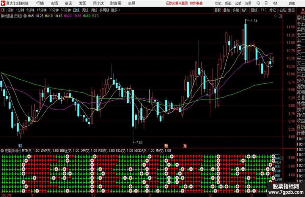305x197 pixels.
Task: Click the KDJ row label in indicator panel
Action: coord(278,162)
